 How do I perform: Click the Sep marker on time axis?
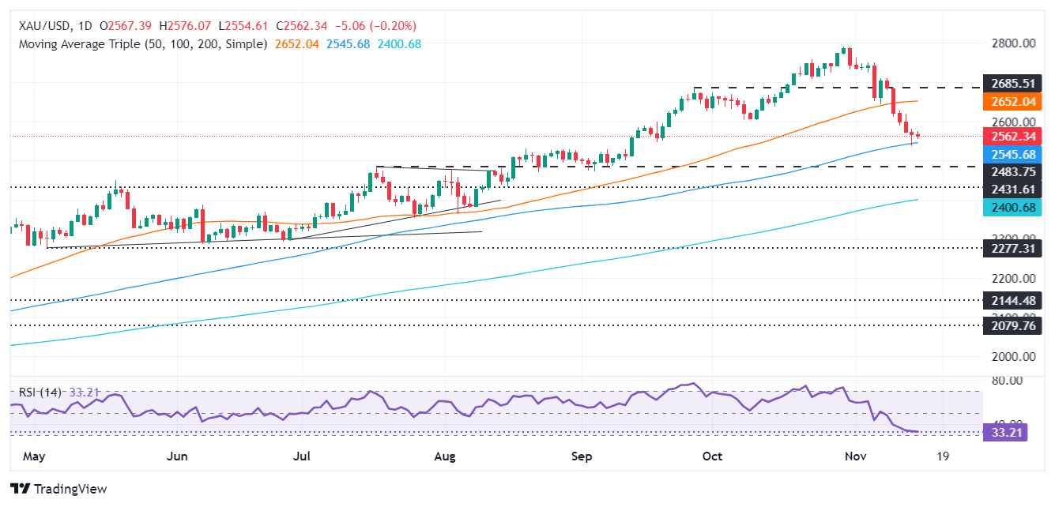pos(582,456)
